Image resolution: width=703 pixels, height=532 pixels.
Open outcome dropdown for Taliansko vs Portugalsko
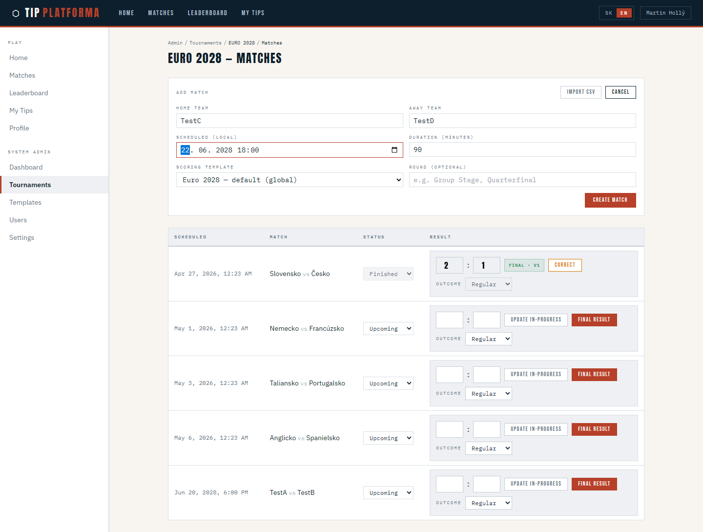[488, 394]
